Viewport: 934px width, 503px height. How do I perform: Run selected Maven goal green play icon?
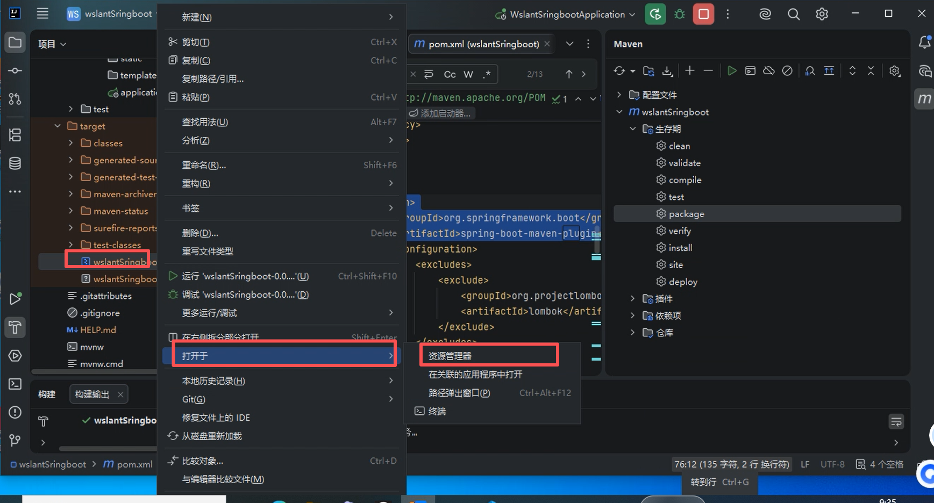pyautogui.click(x=732, y=71)
